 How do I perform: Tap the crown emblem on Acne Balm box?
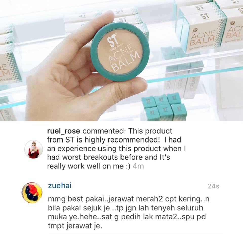195,30
